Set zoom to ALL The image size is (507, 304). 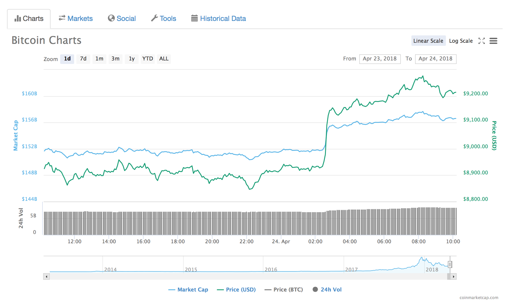(164, 59)
